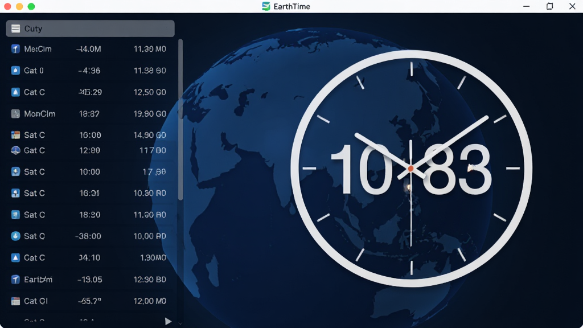
Task: Click the large 10 digits on clock
Action: 362,169
